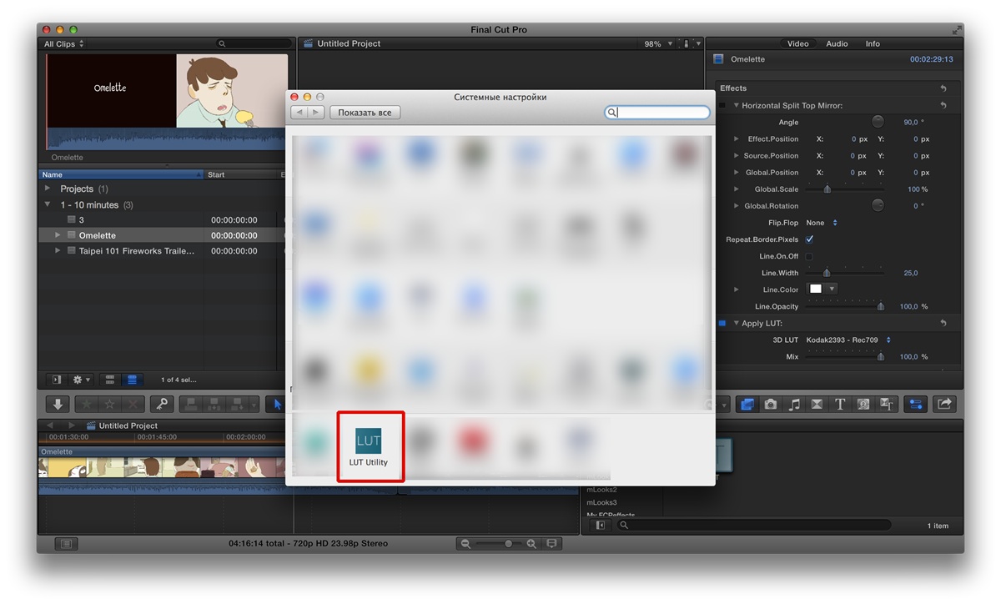Open the Themes browser icon
Image resolution: width=1001 pixels, height=604 pixels.
click(887, 404)
